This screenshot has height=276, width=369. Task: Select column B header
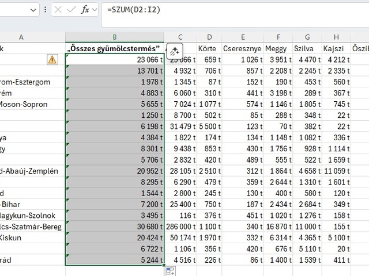115,37
